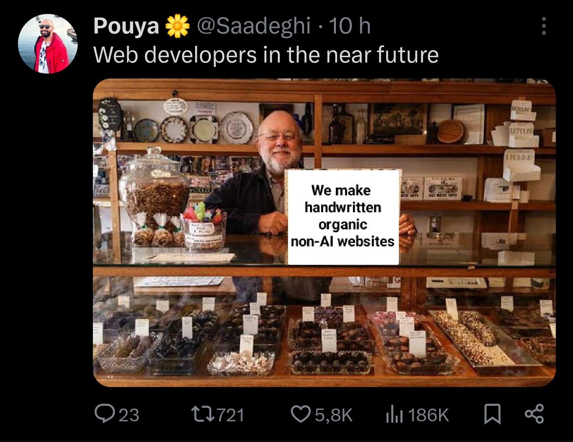Image resolution: width=573 pixels, height=442 pixels.
Task: Toggle the bookmark icon for this tweet
Action: pos(492,414)
